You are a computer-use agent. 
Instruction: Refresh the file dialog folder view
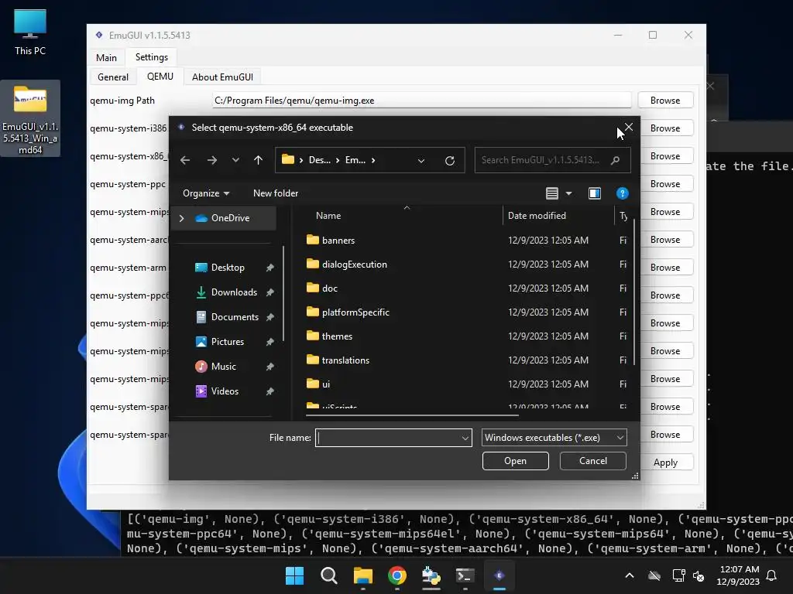(450, 160)
